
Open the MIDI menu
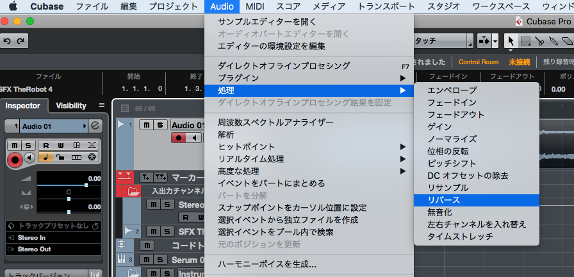coord(255,6)
